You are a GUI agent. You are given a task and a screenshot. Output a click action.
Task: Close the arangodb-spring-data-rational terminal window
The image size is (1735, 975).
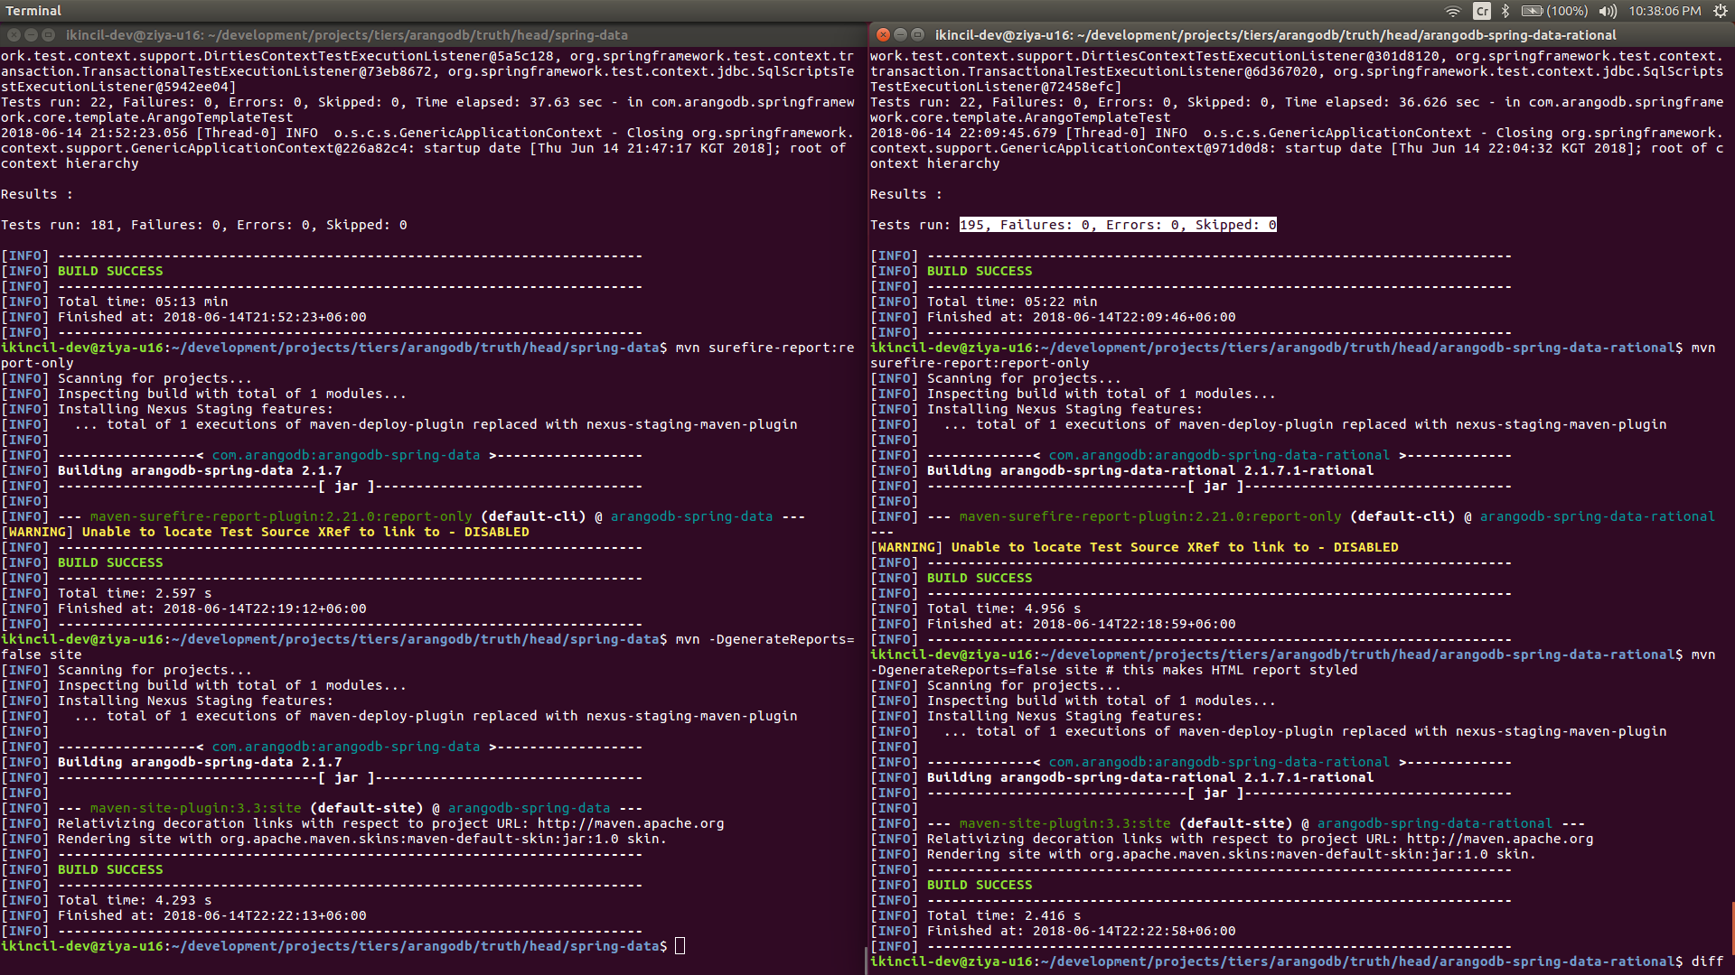(x=883, y=35)
